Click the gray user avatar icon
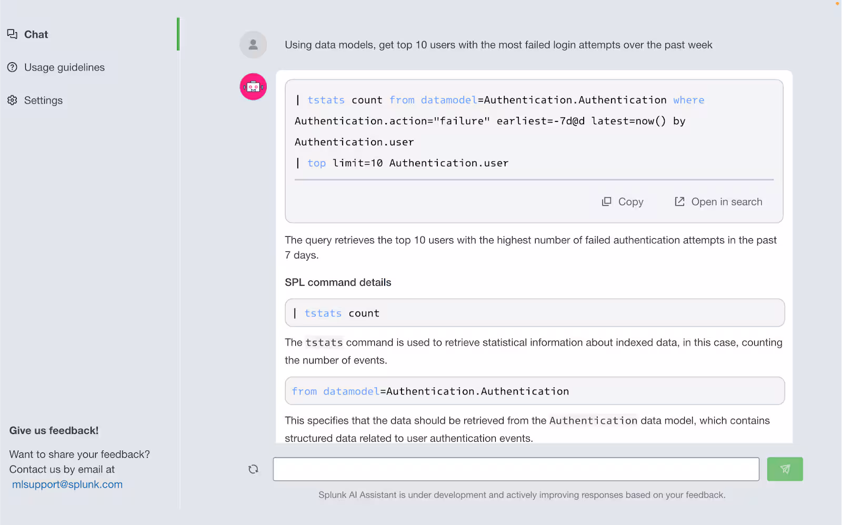The width and height of the screenshot is (842, 525). click(253, 44)
